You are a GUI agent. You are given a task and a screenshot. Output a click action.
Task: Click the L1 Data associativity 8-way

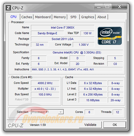tap(116, 83)
